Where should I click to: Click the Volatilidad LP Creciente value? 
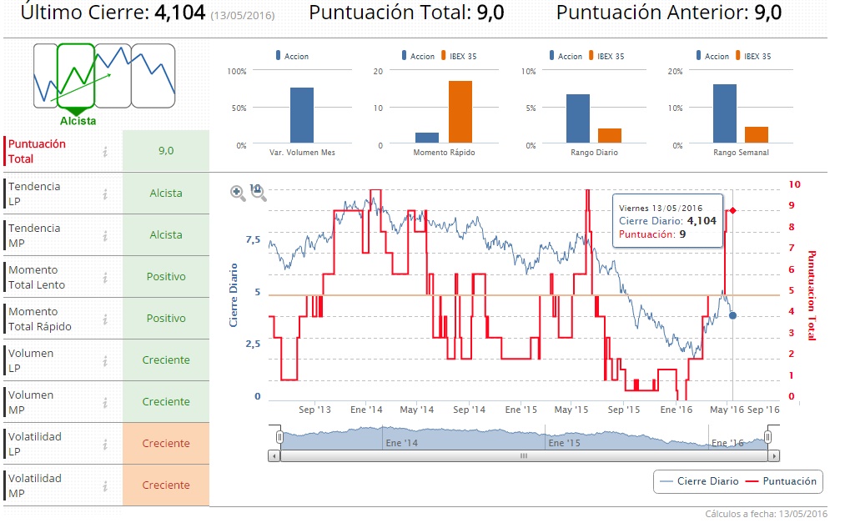(166, 443)
